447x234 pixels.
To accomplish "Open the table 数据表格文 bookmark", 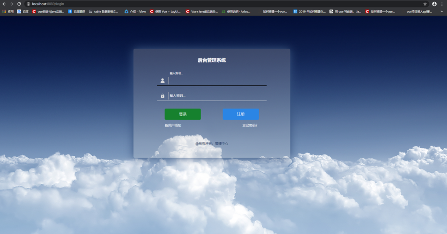I will [104, 12].
